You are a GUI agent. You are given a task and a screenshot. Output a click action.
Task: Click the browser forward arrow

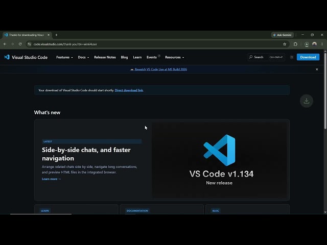(12, 44)
